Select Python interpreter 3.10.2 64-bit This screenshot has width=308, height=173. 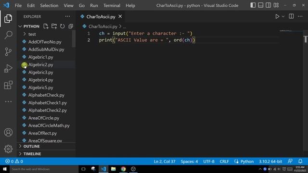(270, 161)
